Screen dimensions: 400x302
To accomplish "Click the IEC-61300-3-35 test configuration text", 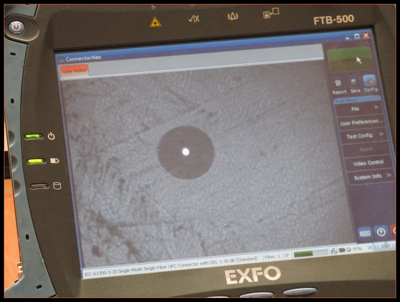I will (x=171, y=266).
